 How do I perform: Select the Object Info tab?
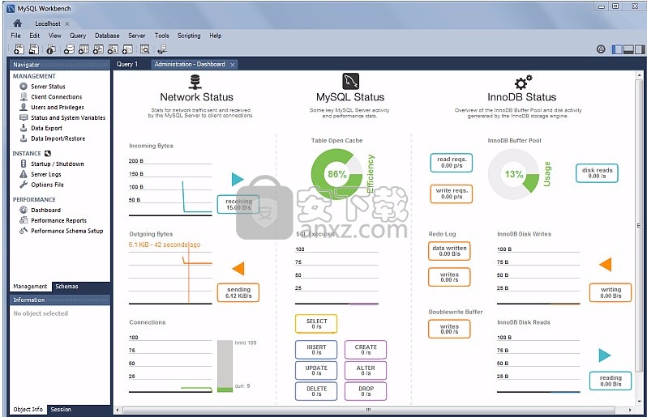point(28,410)
